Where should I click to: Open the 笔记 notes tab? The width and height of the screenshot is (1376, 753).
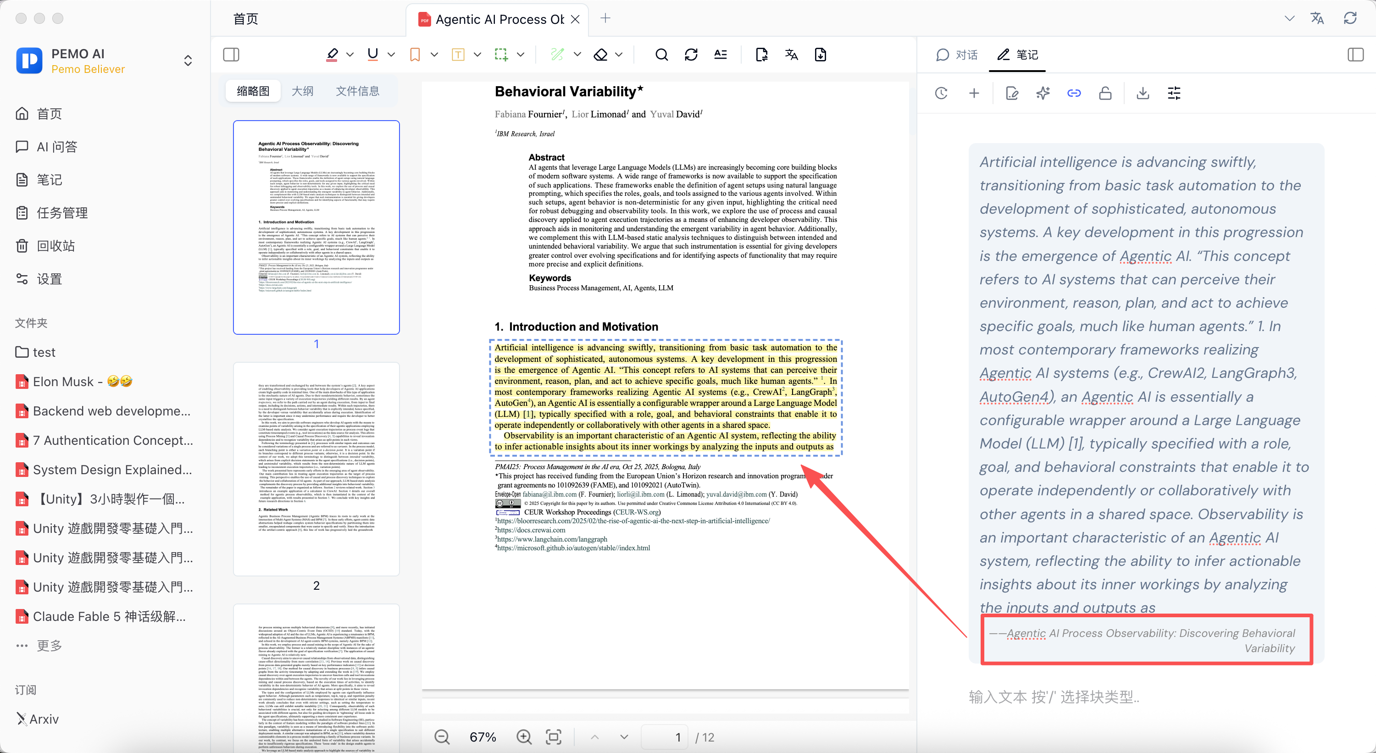(x=1017, y=55)
